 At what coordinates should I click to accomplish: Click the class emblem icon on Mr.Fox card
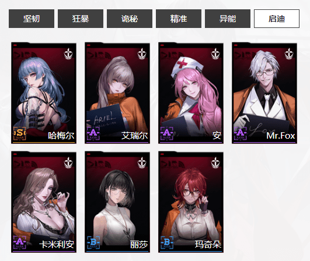(x=289, y=54)
